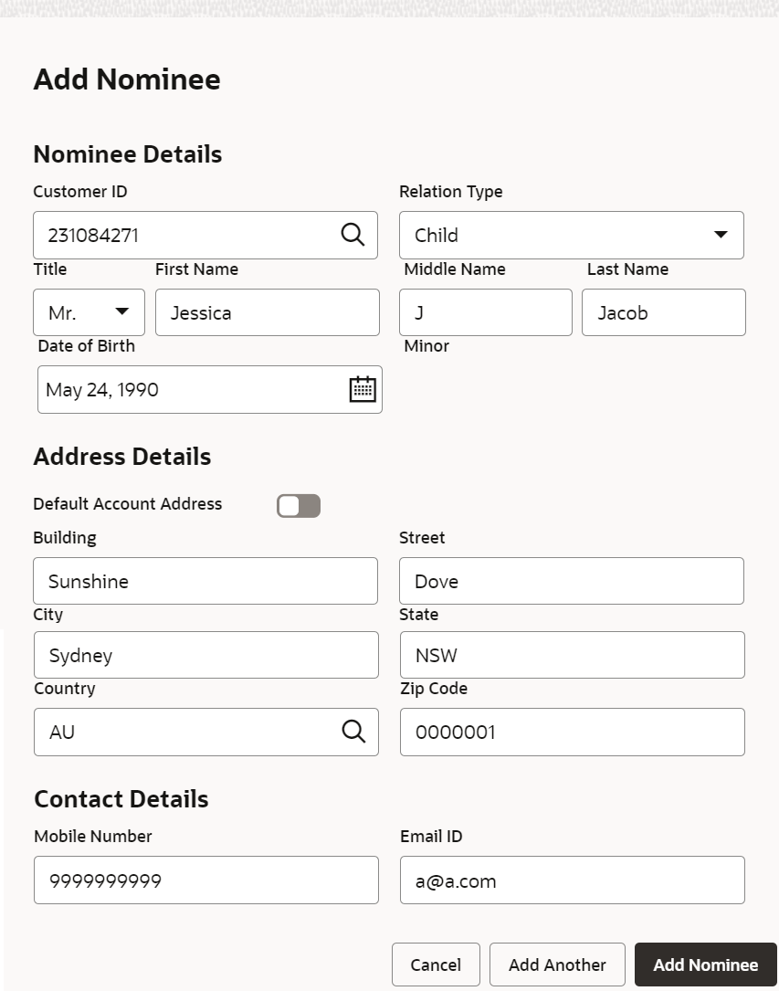Select the Zip Code input field

click(572, 732)
